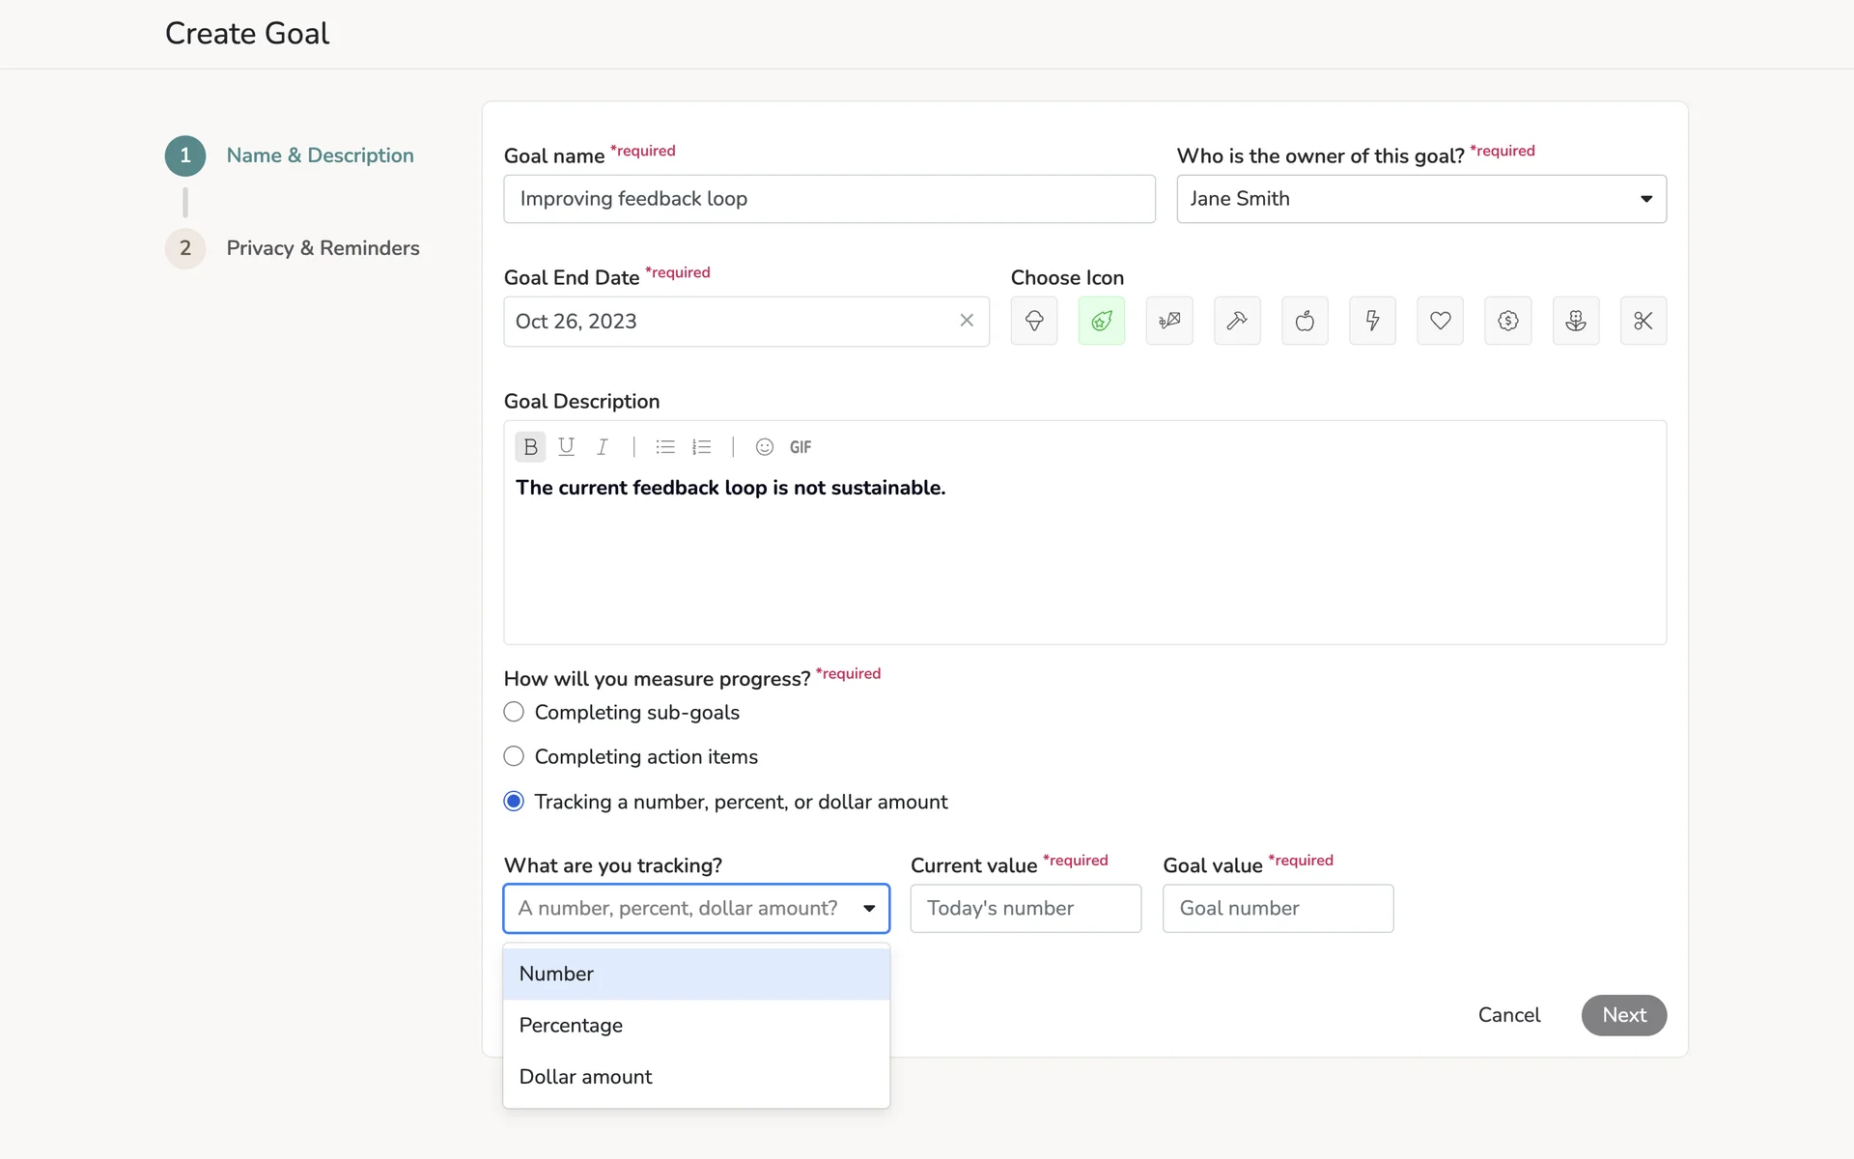1854x1159 pixels.
Task: Choose the kite icon
Action: (x=1169, y=321)
